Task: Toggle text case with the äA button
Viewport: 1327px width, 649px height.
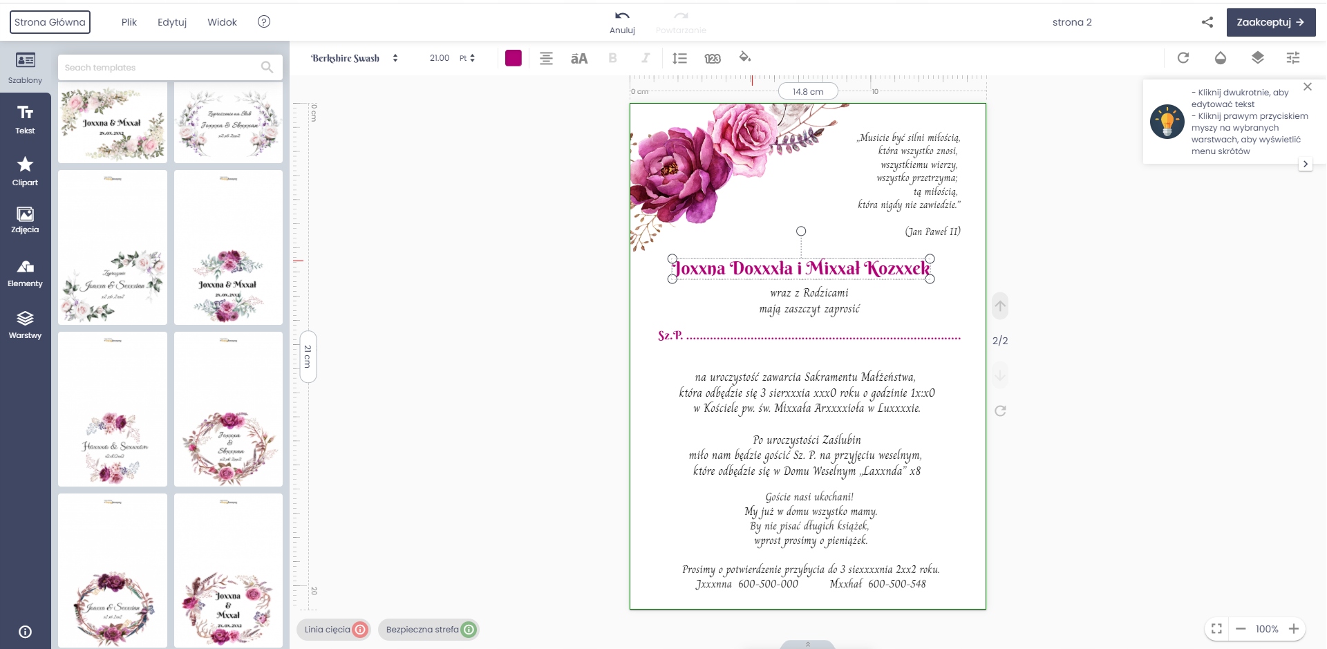Action: point(579,58)
